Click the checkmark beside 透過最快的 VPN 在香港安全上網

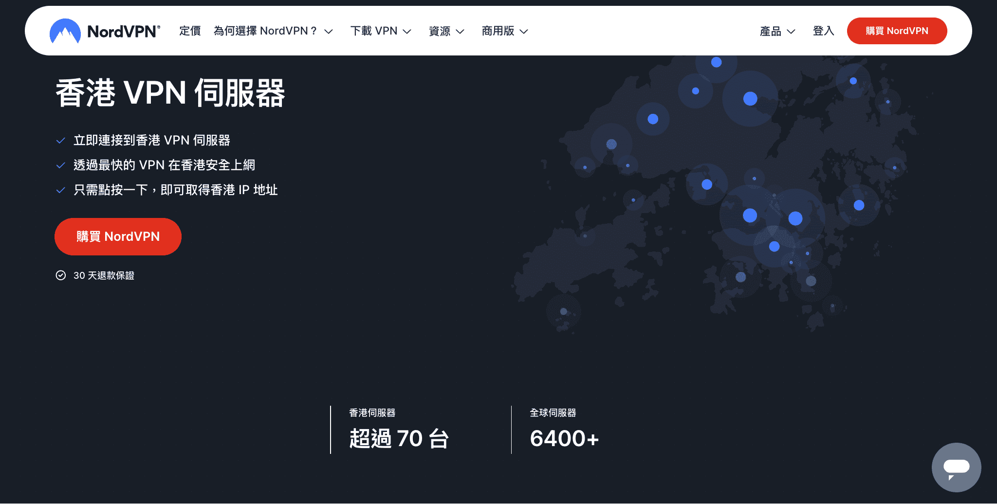point(60,165)
